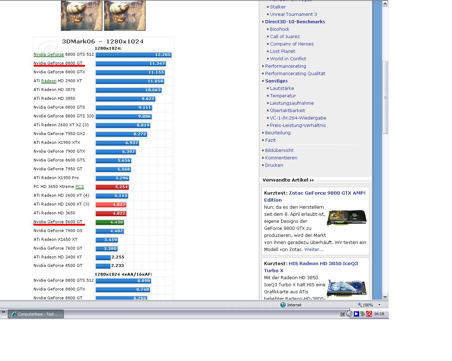Viewport: 452px width, 361px height.
Task: Click the zoom magnifier icon in status bar
Action: pyautogui.click(x=359, y=305)
